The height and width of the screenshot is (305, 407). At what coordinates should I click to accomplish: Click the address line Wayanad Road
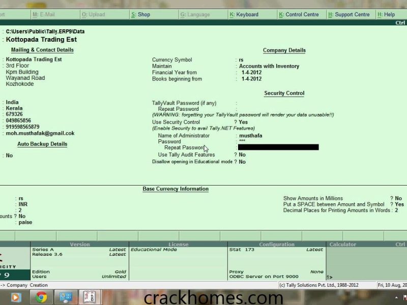coord(25,78)
